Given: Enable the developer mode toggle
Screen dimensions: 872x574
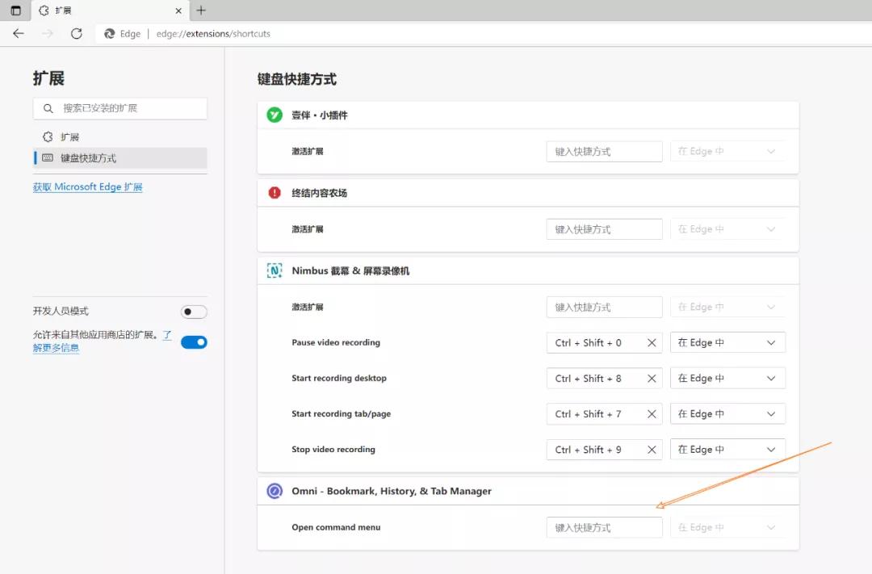Looking at the screenshot, I should tap(194, 312).
